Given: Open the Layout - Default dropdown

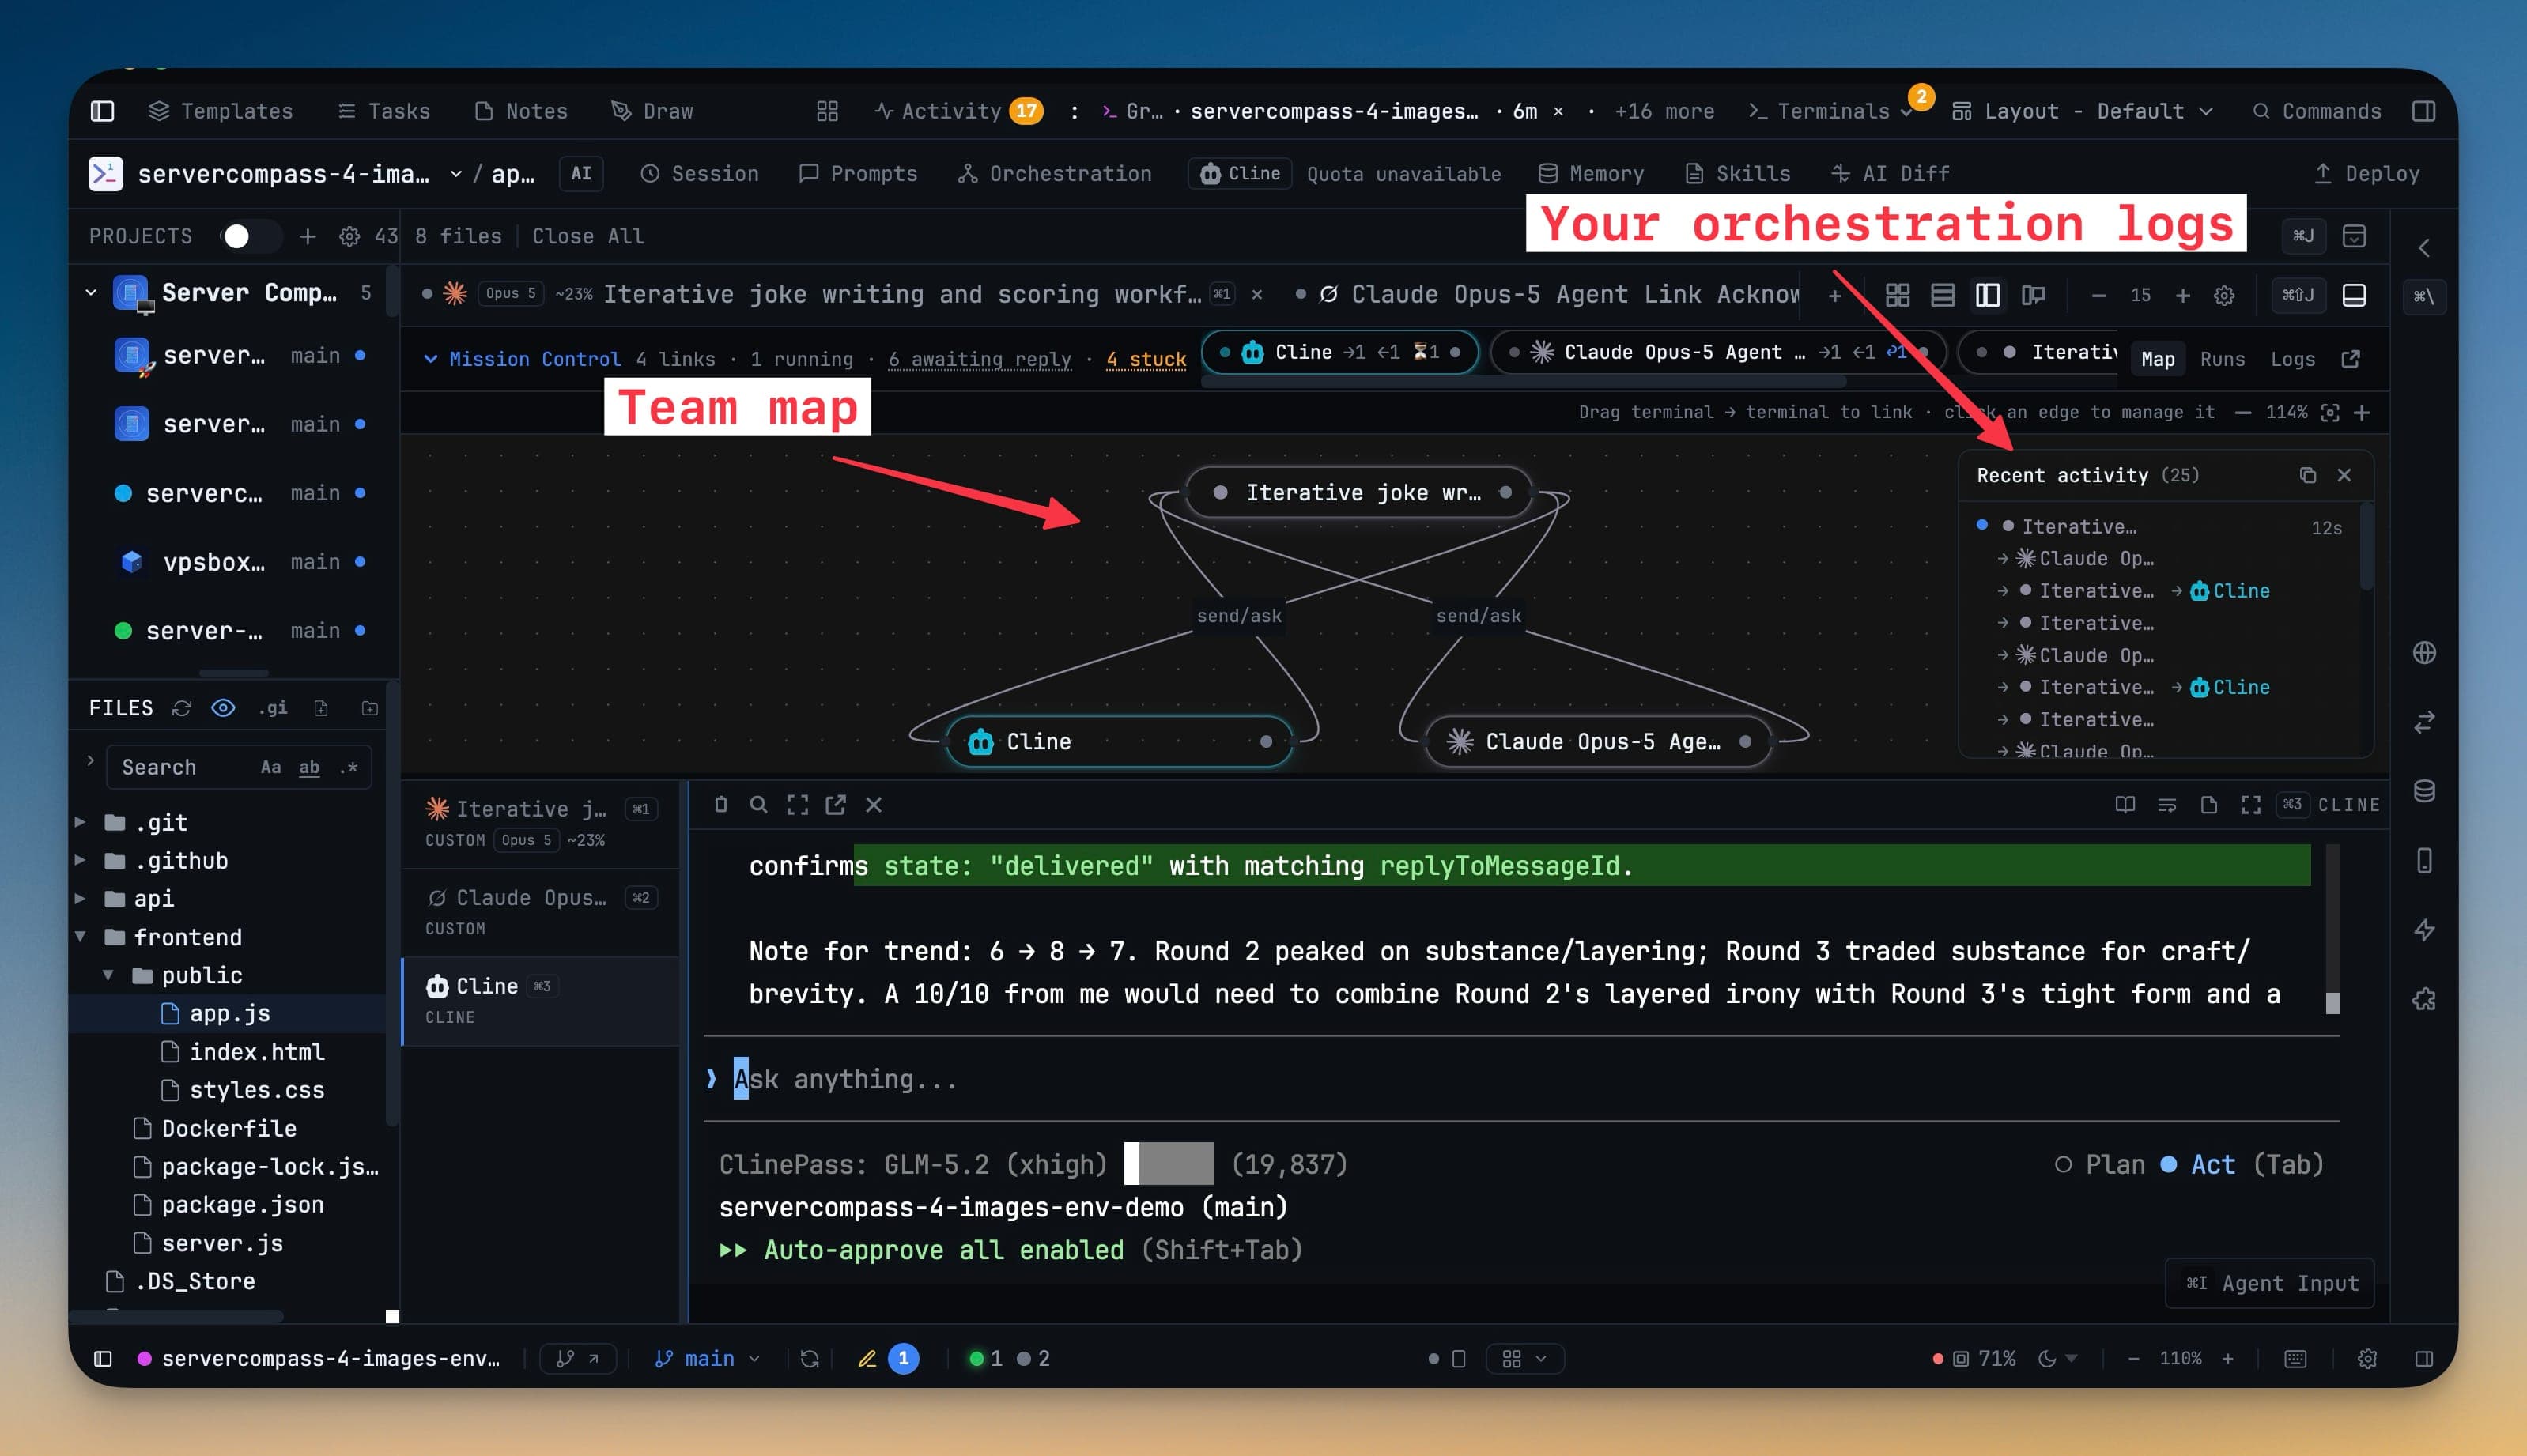Looking at the screenshot, I should [2082, 111].
